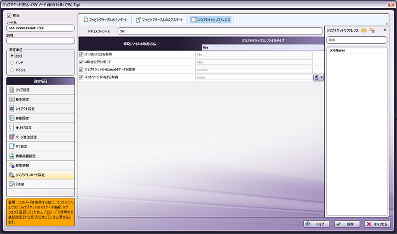Click the open folder icon in reference panel
This screenshot has height=234, width=397.
click(x=364, y=30)
